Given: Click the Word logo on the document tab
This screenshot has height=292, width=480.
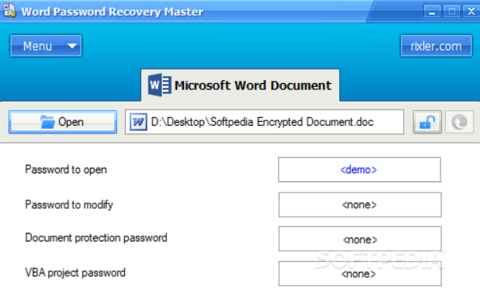Looking at the screenshot, I should pyautogui.click(x=159, y=85).
